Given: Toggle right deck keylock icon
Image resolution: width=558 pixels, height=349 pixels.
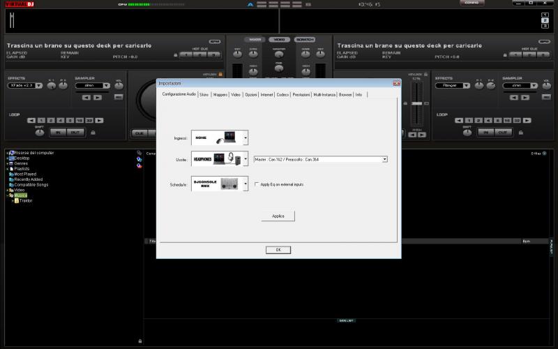Looking at the screenshot, I should point(425,74).
